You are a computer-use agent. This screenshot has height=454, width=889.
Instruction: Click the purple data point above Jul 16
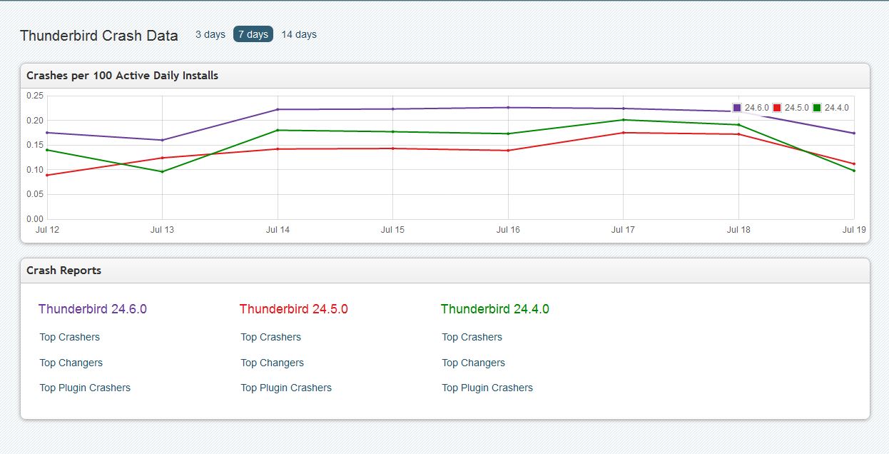click(x=508, y=108)
